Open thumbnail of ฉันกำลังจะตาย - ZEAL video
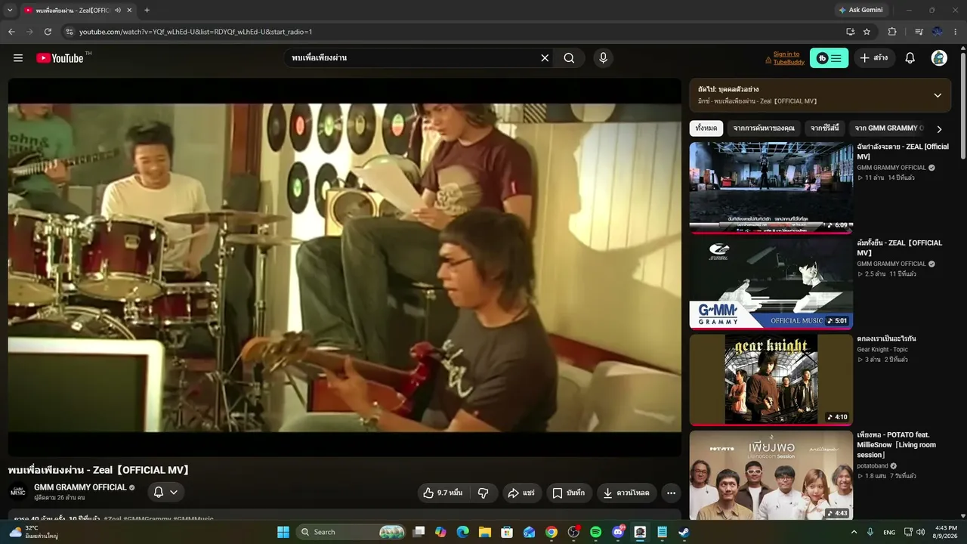 coord(771,188)
